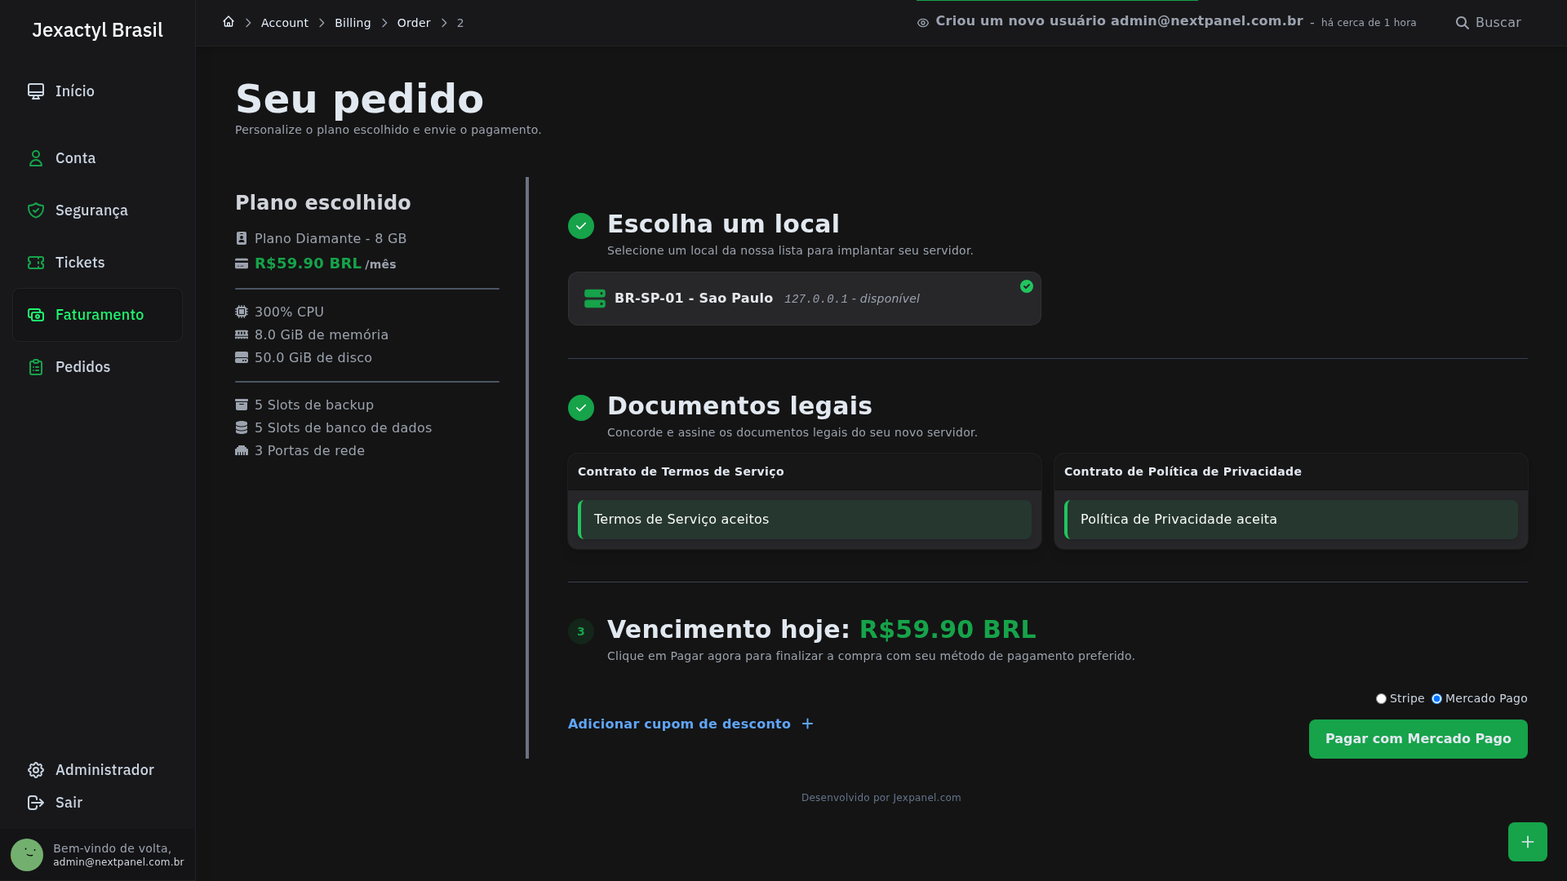Click the Faturamento cash icon
Image resolution: width=1567 pixels, height=881 pixels.
click(36, 315)
